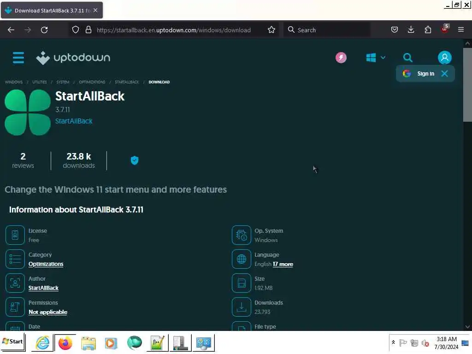Show hidden system tray icons
This screenshot has height=354, width=472.
pyautogui.click(x=393, y=342)
